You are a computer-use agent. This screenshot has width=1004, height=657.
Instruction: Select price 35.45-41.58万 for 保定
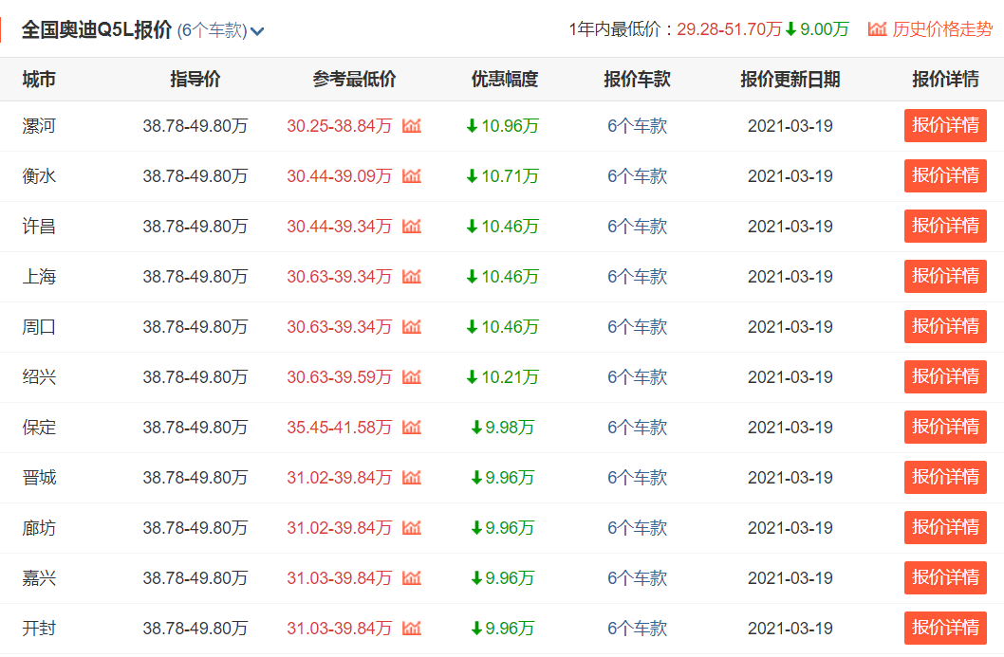[340, 428]
